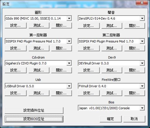Show 關於... for 第一控制器
Image resolution: width=150 pixels, height=128 pixels.
61,48
